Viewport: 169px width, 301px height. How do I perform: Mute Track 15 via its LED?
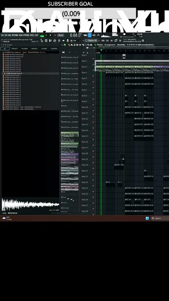tap(93, 139)
